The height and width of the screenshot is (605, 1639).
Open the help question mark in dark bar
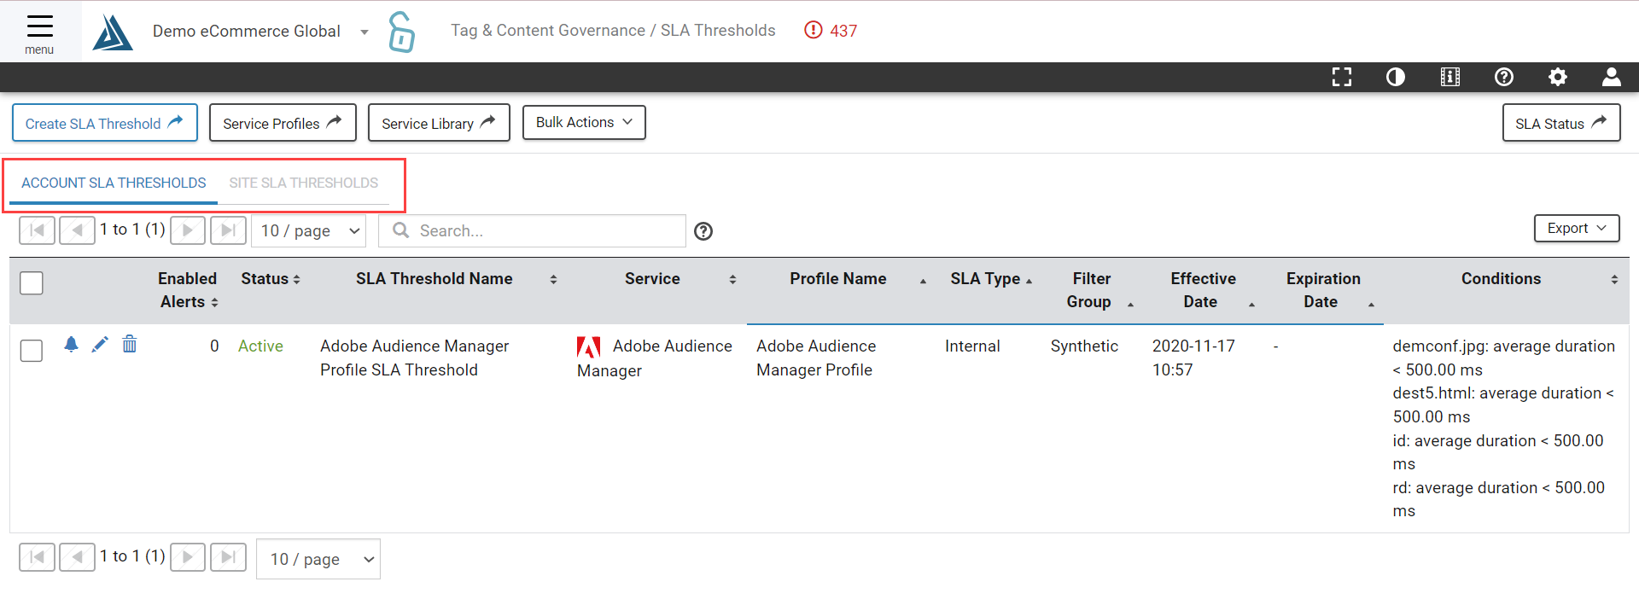[x=1504, y=78]
